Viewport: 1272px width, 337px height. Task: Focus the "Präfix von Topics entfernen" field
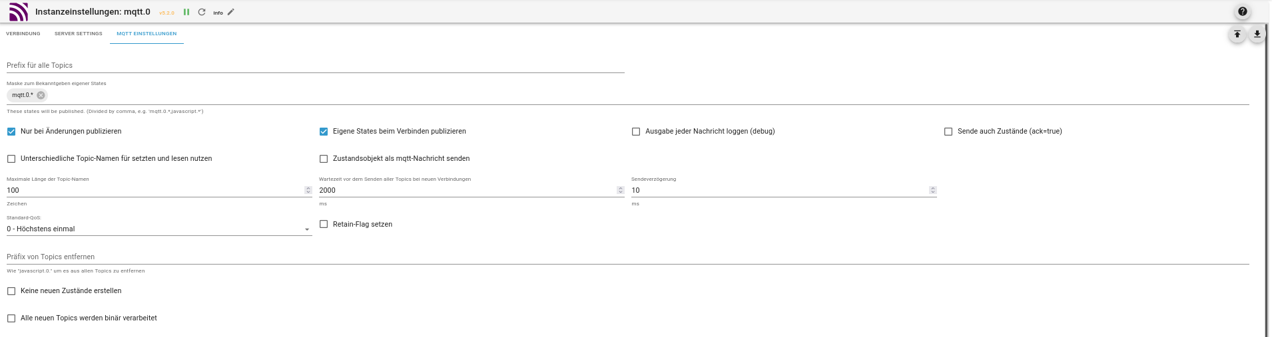point(627,257)
